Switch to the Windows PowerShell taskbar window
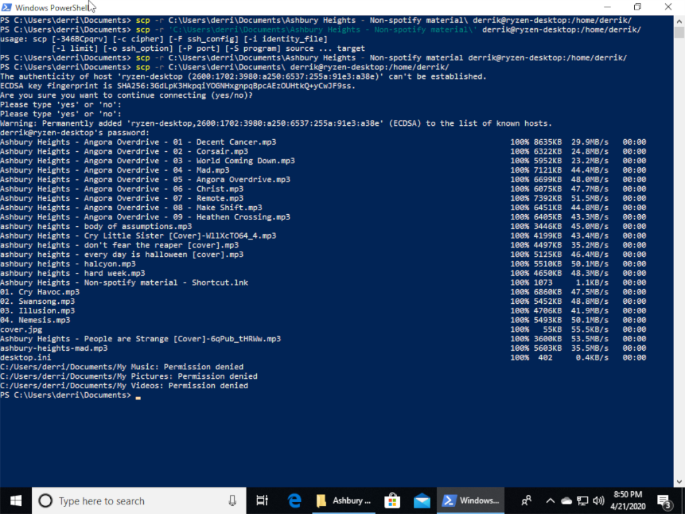 click(x=471, y=501)
